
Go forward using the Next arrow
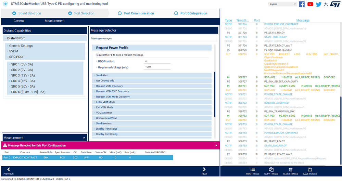click(x=204, y=169)
